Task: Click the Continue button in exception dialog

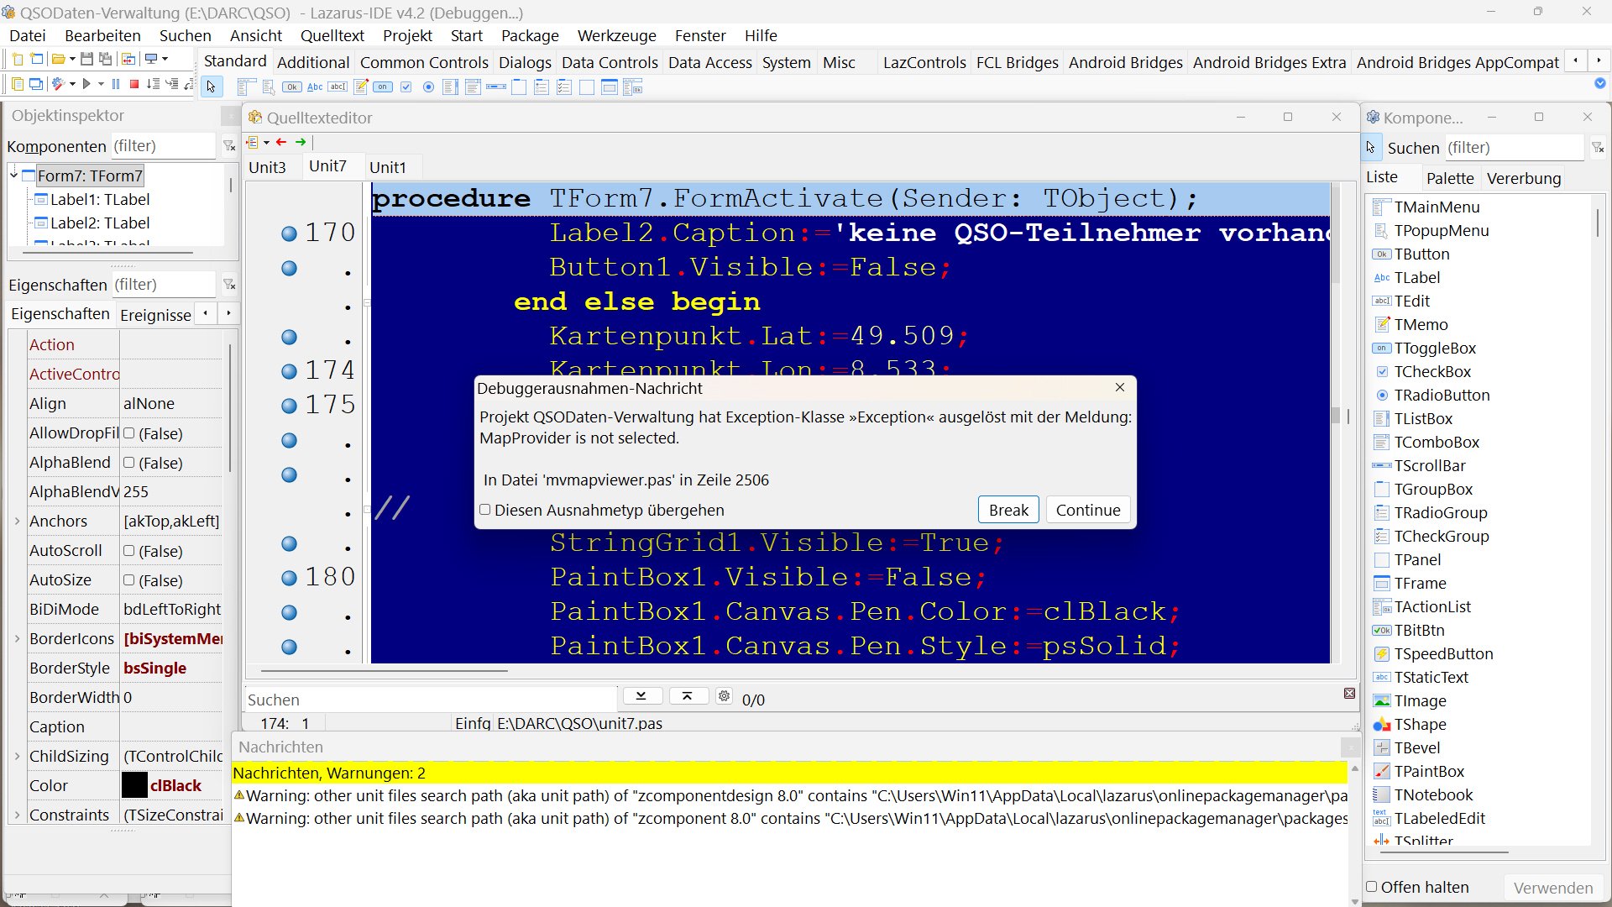Action: [x=1087, y=510]
